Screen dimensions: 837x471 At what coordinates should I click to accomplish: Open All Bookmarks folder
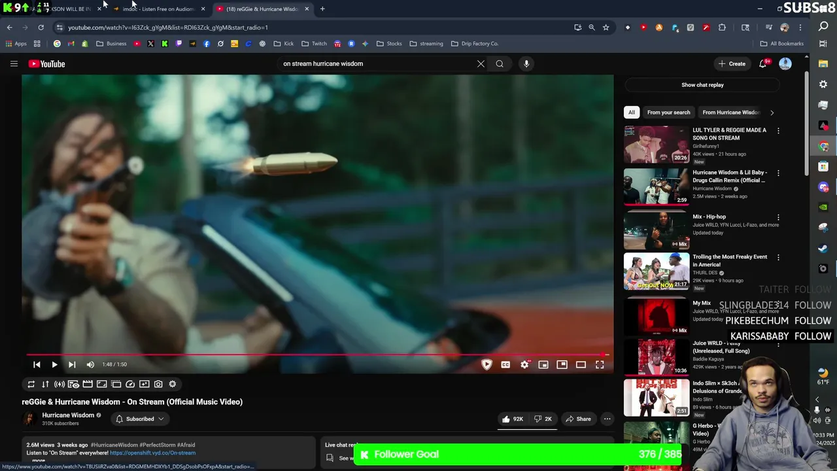click(x=781, y=44)
